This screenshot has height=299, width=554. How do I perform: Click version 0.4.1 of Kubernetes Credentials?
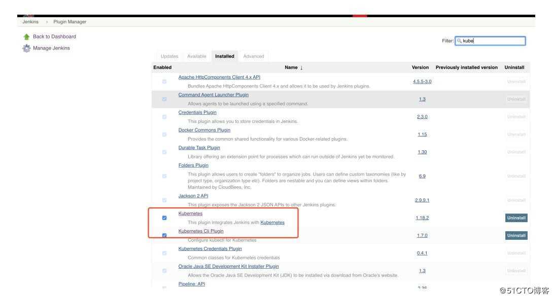(422, 253)
